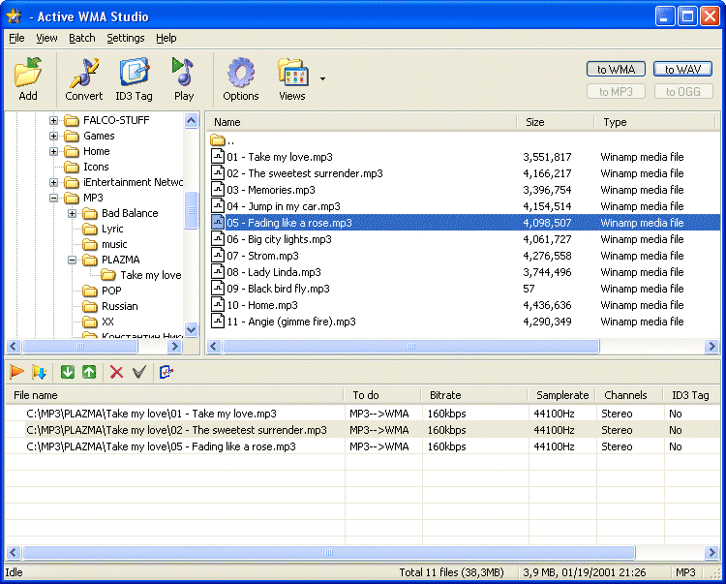Click the Convert toolbar icon

(x=84, y=73)
